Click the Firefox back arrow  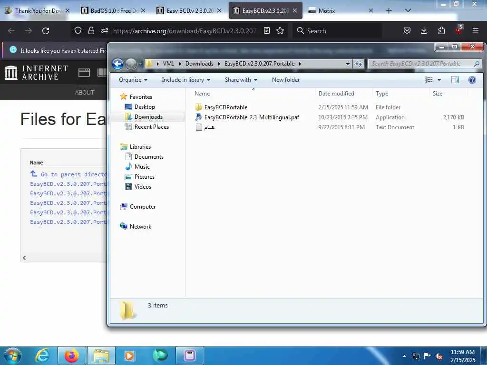(11, 31)
